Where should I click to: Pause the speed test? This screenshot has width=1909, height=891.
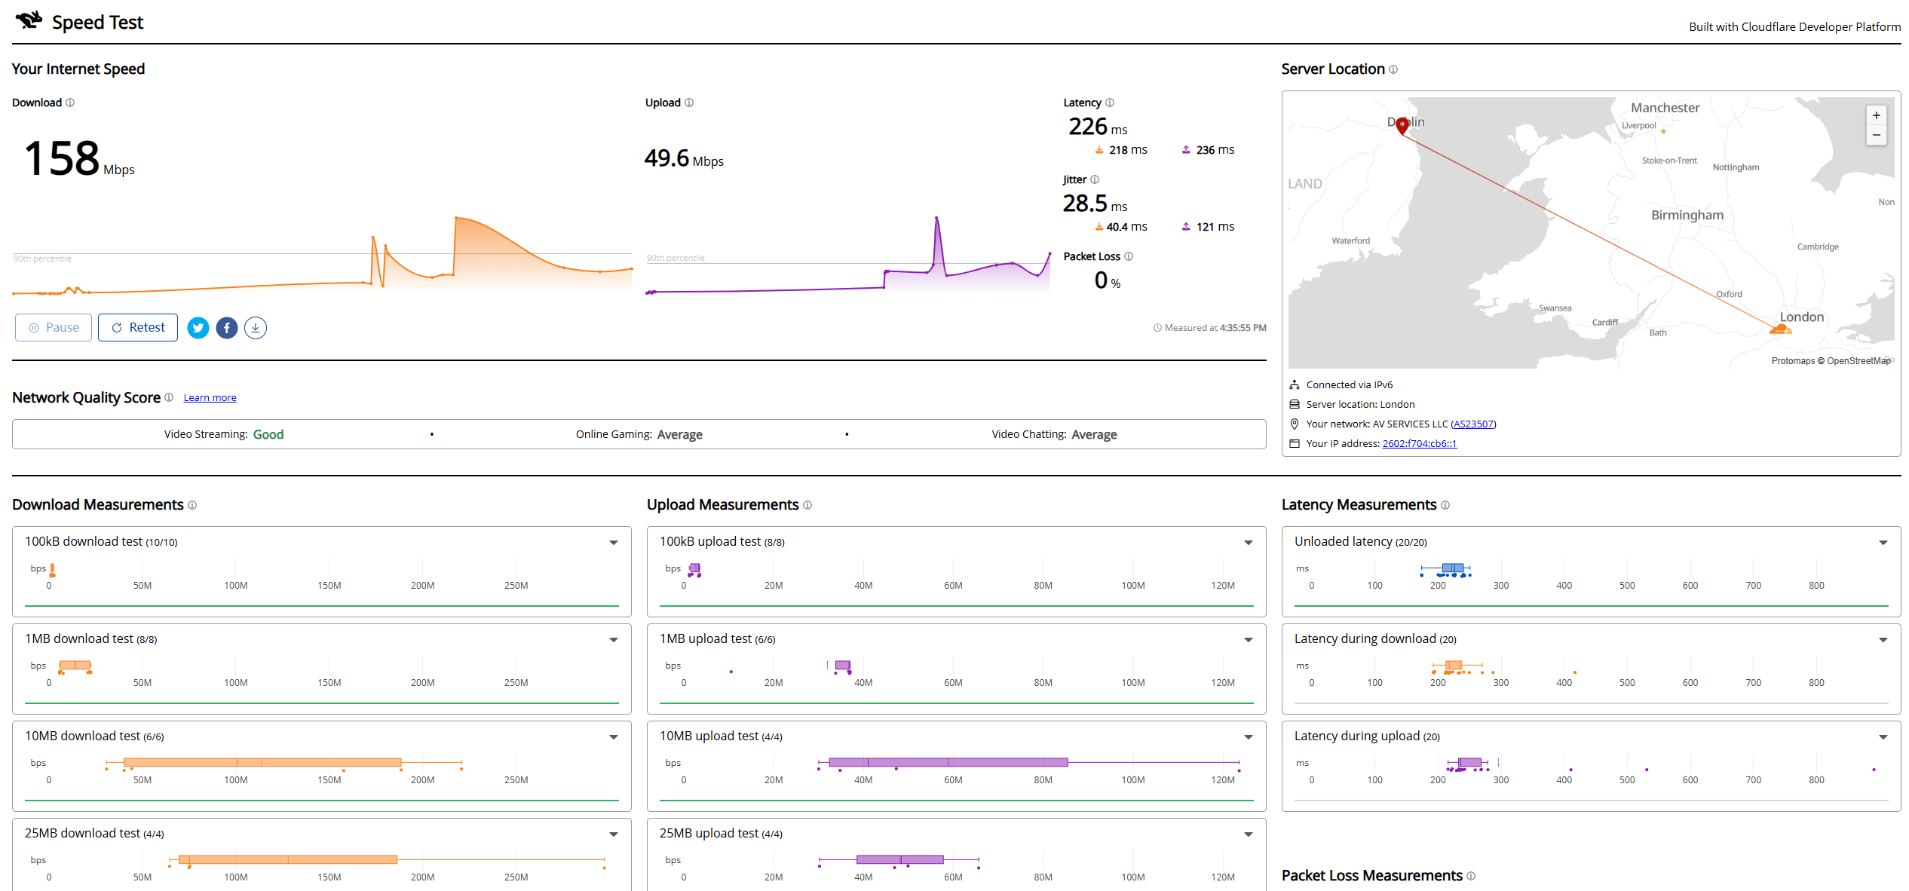tap(54, 328)
